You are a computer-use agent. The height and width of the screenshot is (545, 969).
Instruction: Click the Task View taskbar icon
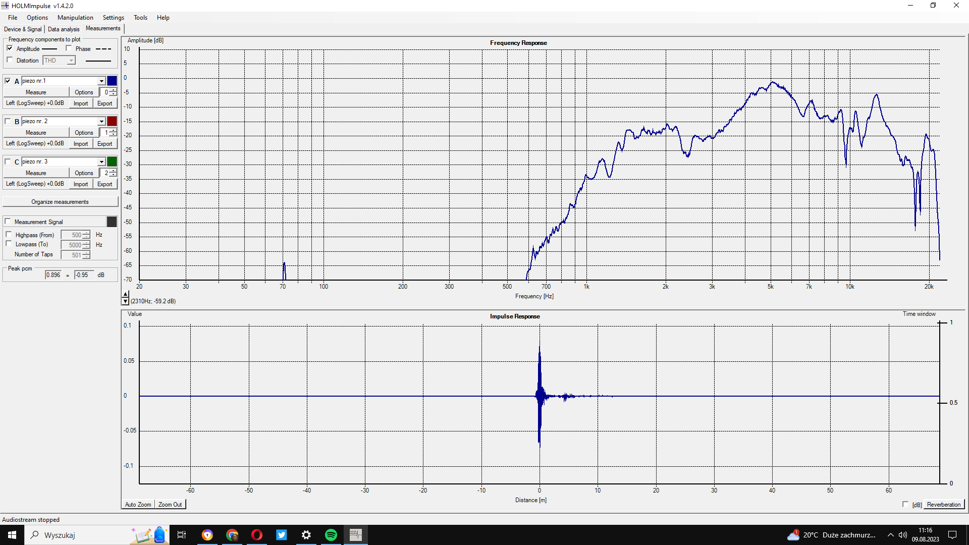(182, 535)
